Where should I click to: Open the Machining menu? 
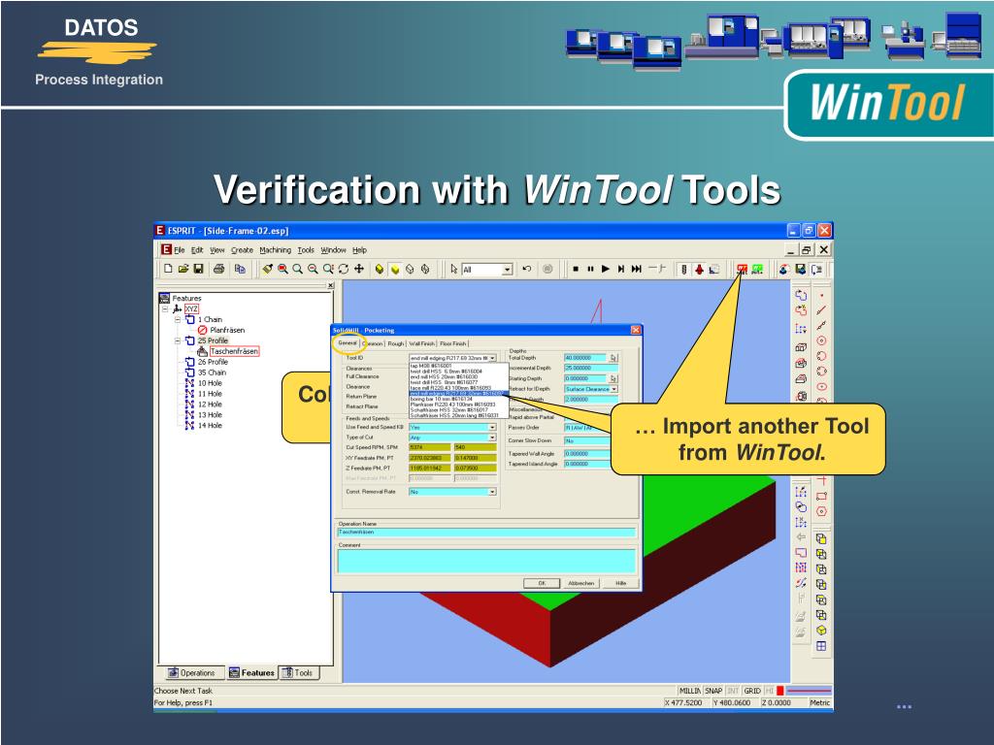point(275,250)
